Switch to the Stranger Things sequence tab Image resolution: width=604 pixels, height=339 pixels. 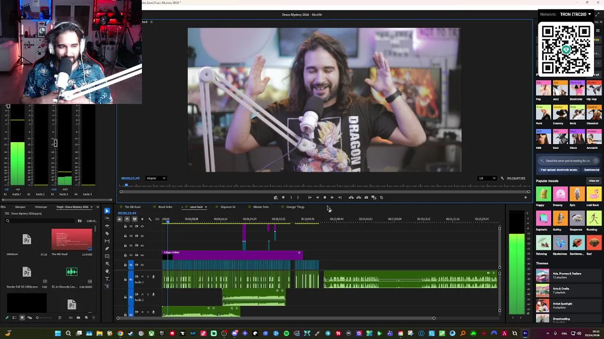pyautogui.click(x=295, y=207)
